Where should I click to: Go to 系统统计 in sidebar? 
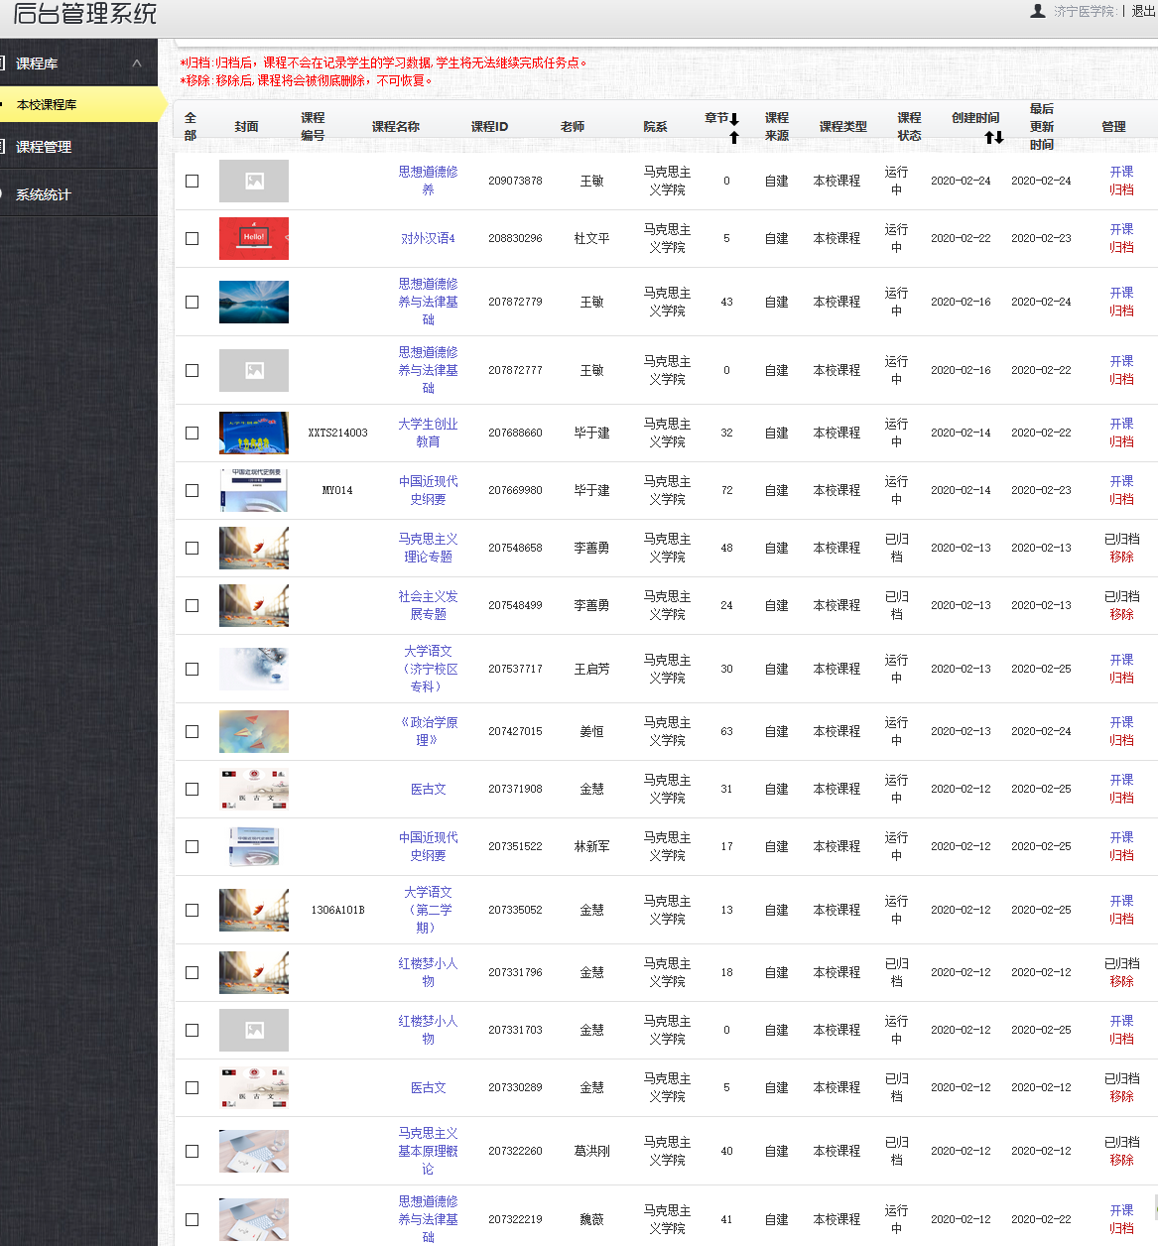click(x=43, y=194)
